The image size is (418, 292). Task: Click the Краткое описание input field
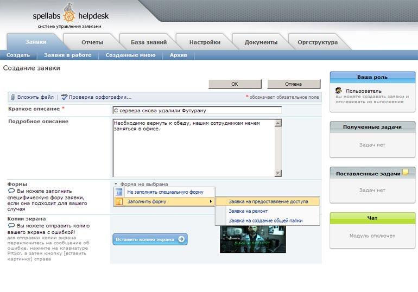tap(197, 110)
